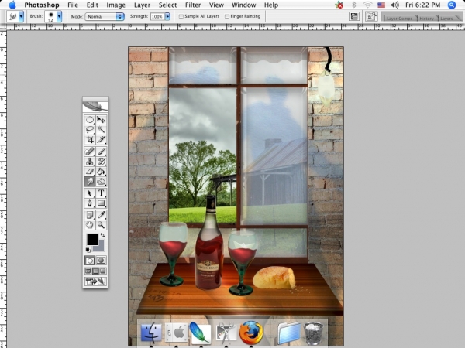Switch to Full Screen mode
This screenshot has width=465, height=348.
click(x=102, y=271)
